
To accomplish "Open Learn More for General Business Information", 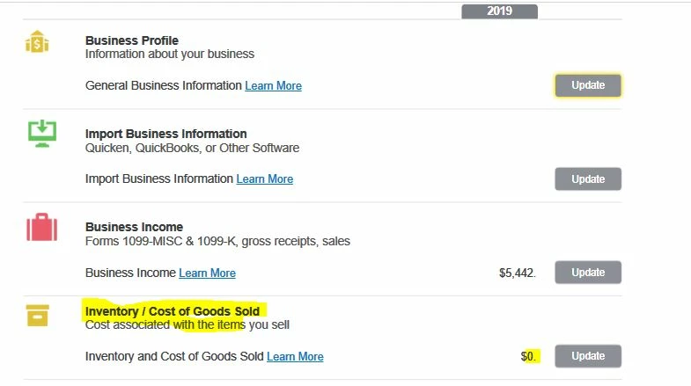I will (x=273, y=86).
